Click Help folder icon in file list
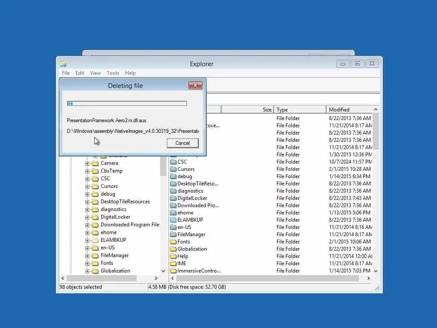The width and height of the screenshot is (437, 328). coord(173,256)
